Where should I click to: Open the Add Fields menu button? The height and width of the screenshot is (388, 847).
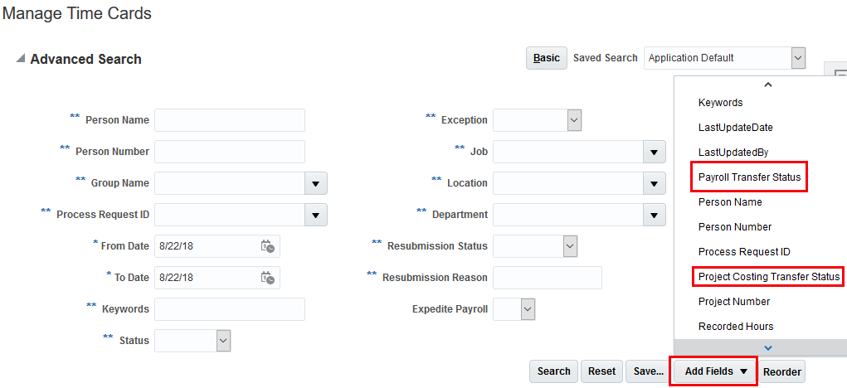[715, 371]
